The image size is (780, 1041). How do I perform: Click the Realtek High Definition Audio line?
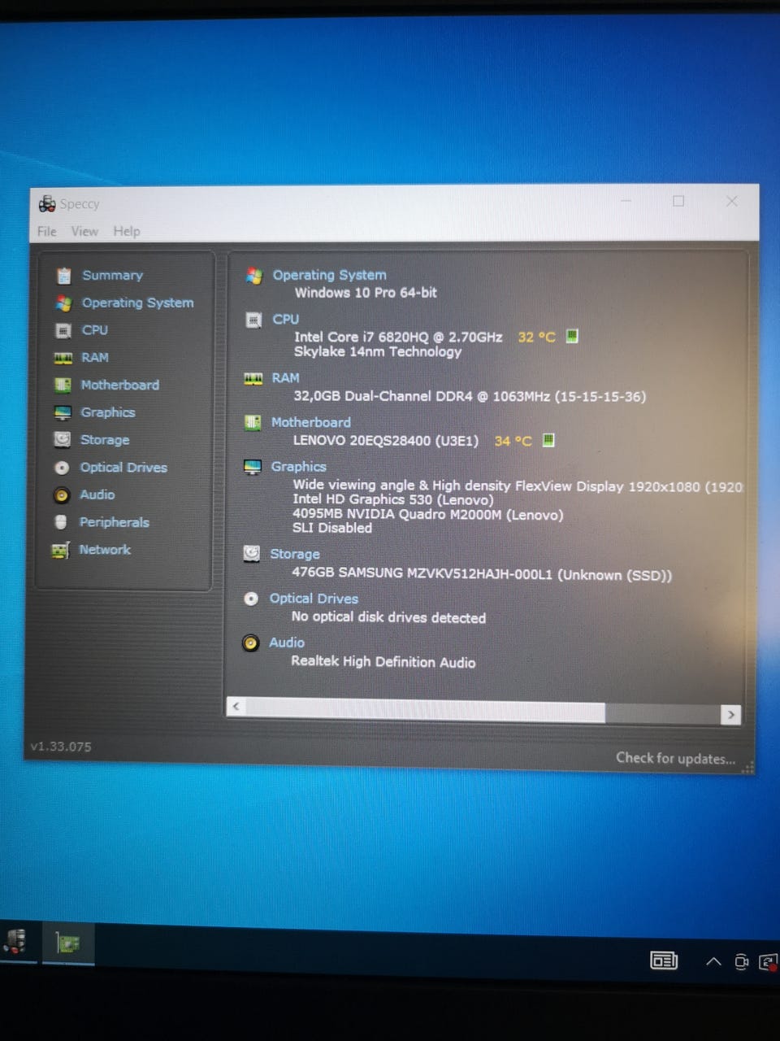tap(383, 661)
